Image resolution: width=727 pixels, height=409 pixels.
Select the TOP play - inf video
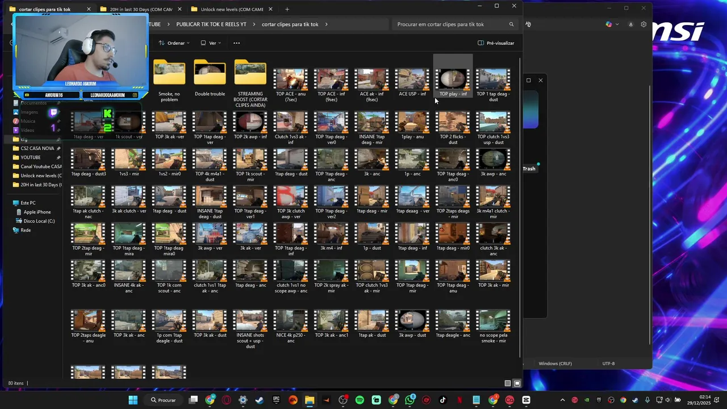tap(453, 77)
